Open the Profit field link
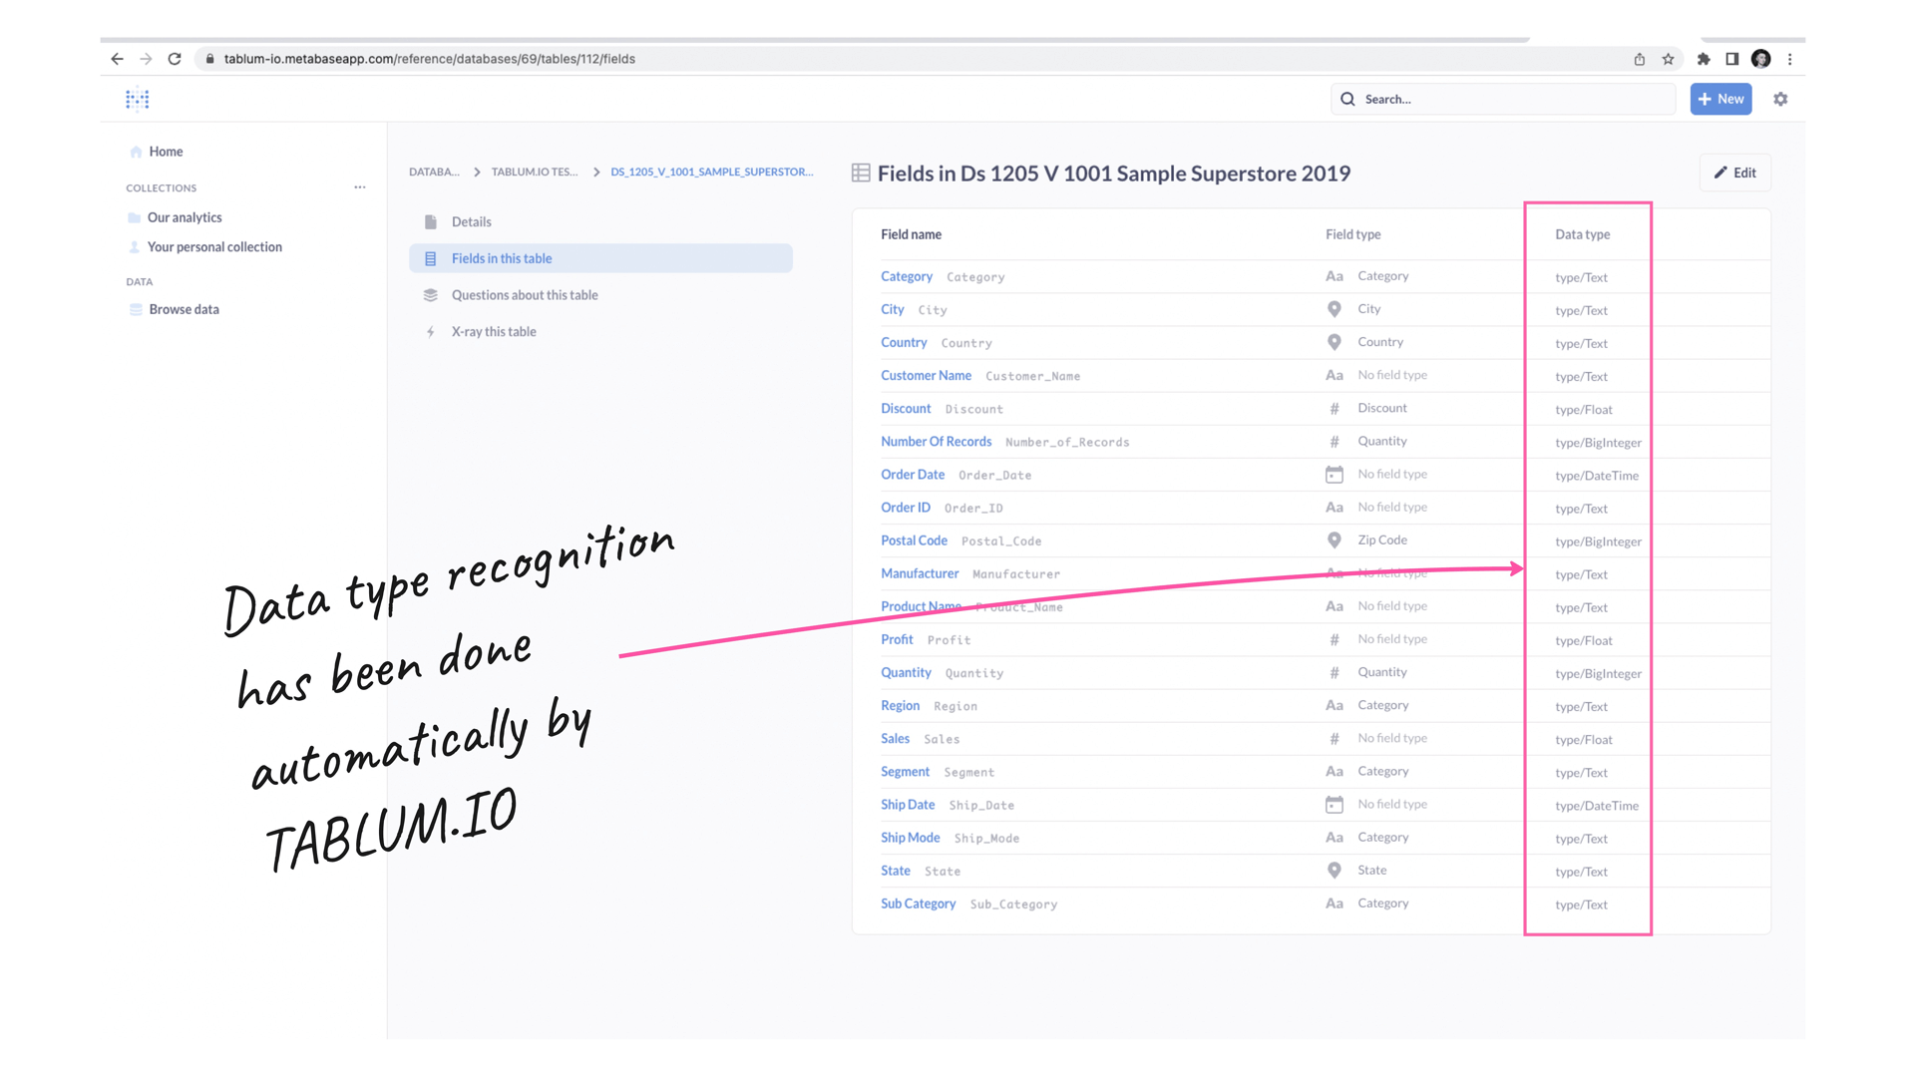Image resolution: width=1915 pixels, height=1077 pixels. 897,639
